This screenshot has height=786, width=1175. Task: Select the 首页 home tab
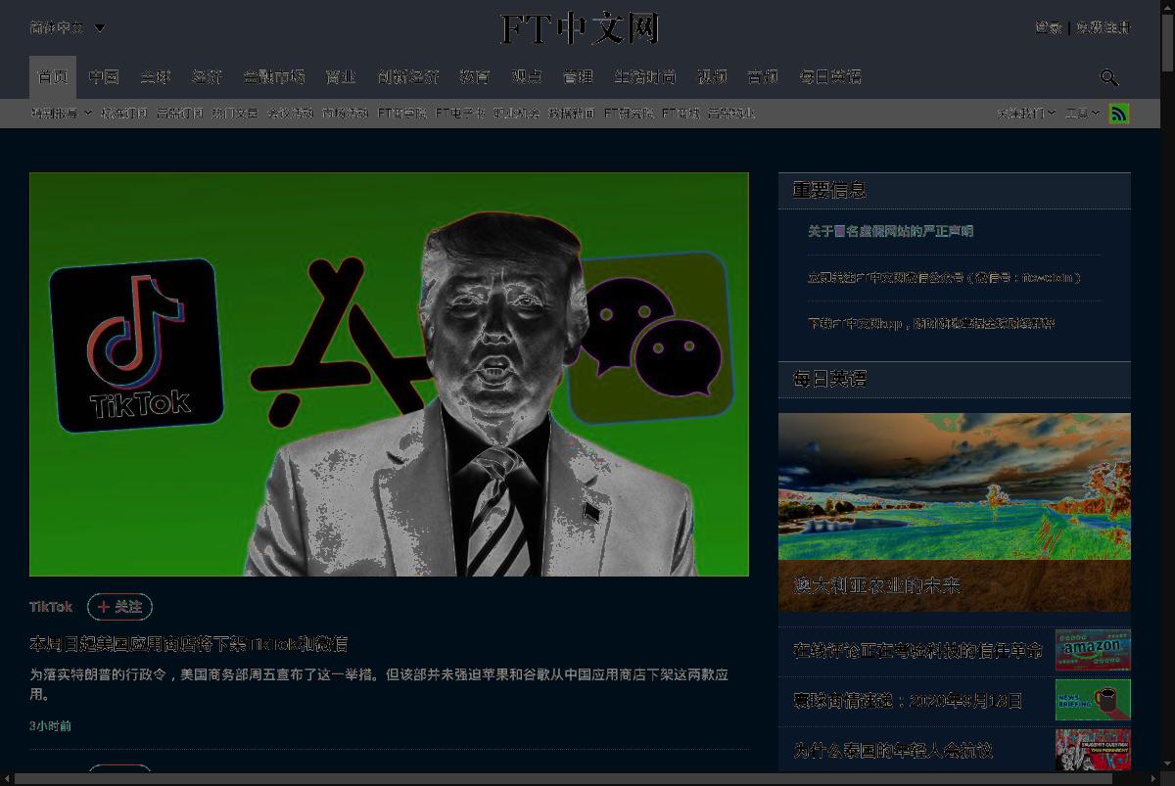pyautogui.click(x=53, y=76)
